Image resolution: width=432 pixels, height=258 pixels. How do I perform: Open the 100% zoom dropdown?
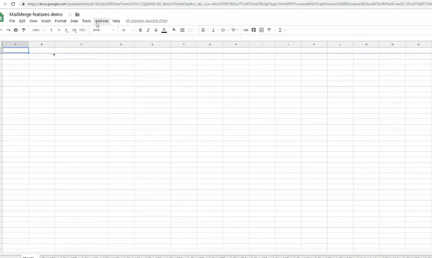click(38, 30)
